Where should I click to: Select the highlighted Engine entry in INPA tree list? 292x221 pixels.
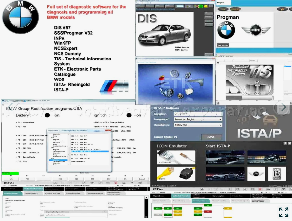[58, 160]
